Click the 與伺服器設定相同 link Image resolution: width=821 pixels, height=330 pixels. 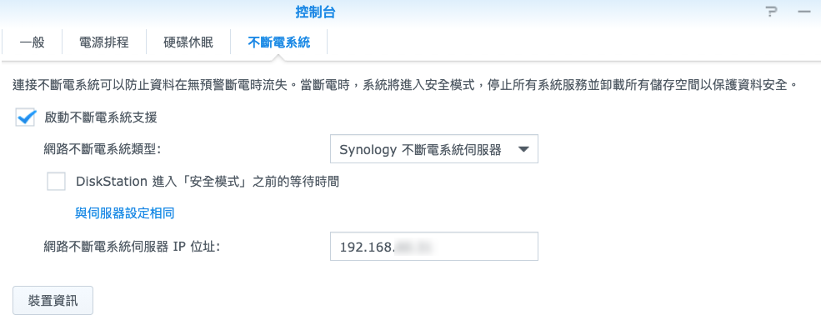125,213
